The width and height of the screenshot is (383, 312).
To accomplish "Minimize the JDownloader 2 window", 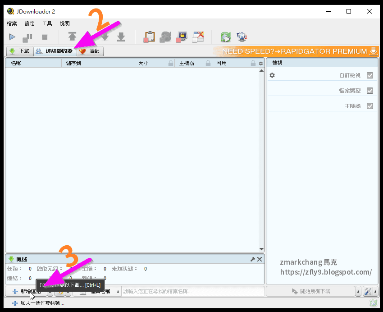I will 328,11.
